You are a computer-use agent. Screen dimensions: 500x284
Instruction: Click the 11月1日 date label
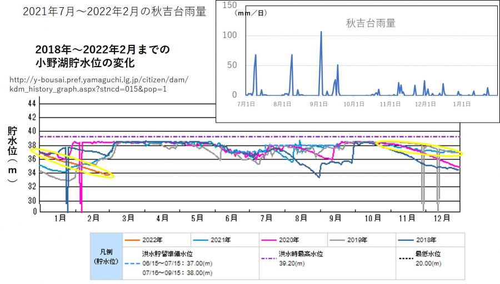(389, 104)
